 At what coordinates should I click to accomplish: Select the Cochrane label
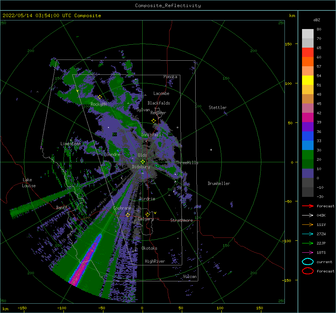(x=122, y=208)
